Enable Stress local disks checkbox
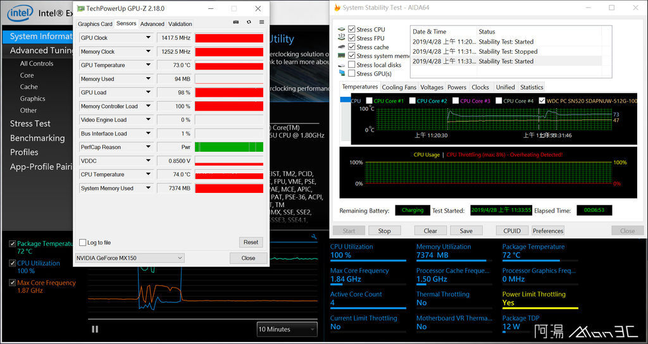Screen dimensions: 648x344 tap(352, 64)
